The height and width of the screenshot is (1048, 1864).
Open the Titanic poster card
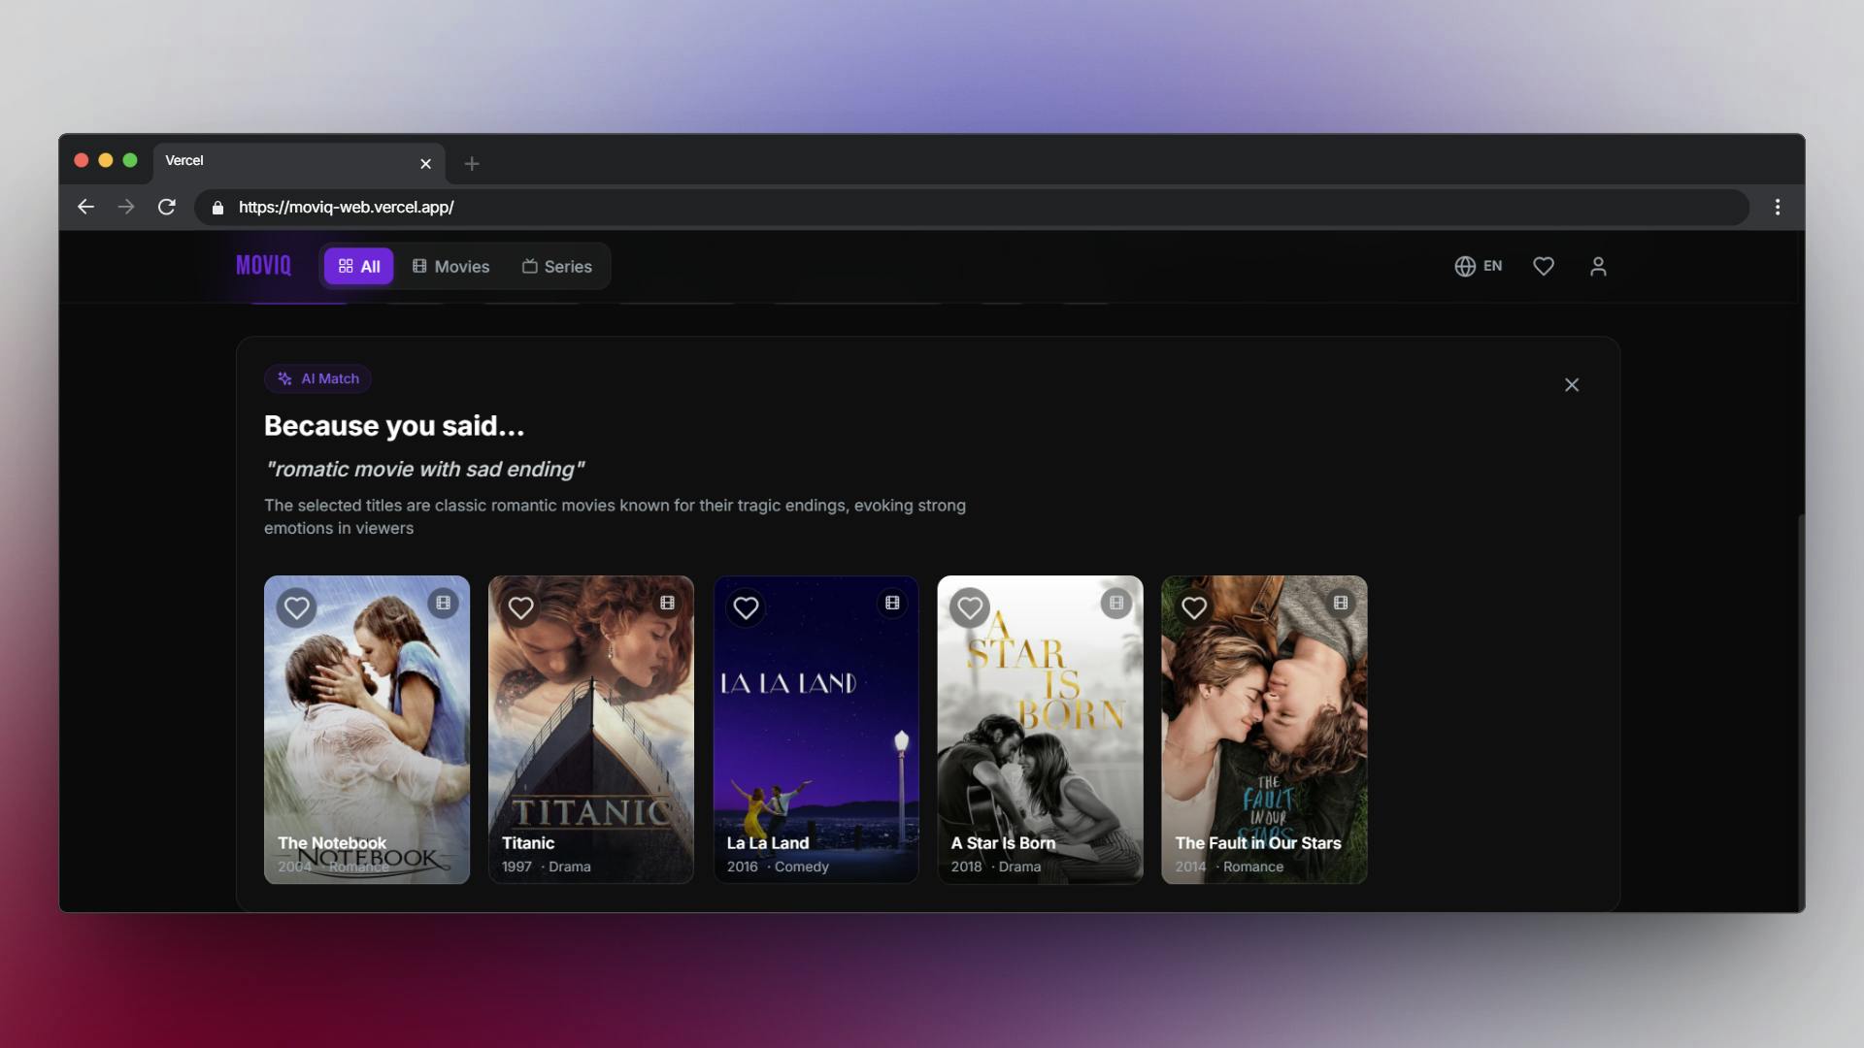point(591,730)
